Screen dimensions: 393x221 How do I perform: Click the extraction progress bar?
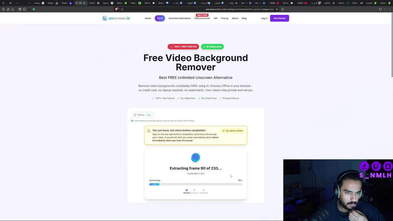point(196,184)
